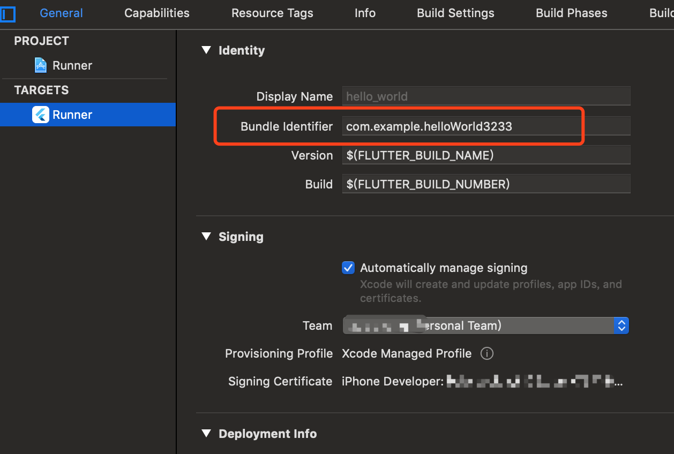674x454 pixels.
Task: Click the Version text field
Action: click(x=485, y=155)
